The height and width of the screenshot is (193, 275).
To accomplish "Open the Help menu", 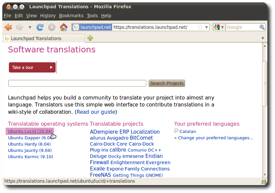I will coord(106,16).
